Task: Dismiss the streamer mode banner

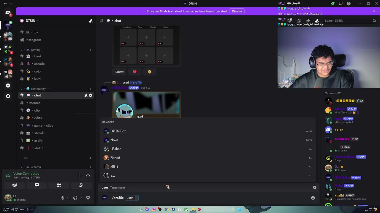Action: pos(374,11)
